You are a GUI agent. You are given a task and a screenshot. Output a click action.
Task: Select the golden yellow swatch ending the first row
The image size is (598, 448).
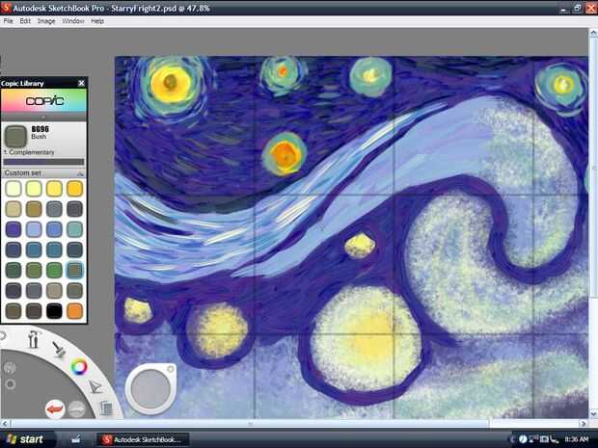click(x=74, y=189)
